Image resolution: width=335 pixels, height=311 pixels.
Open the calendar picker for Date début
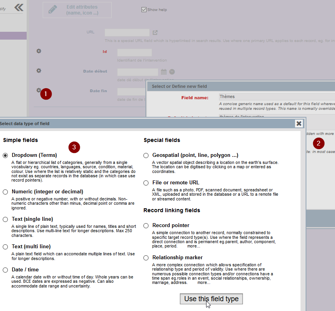click(x=164, y=72)
